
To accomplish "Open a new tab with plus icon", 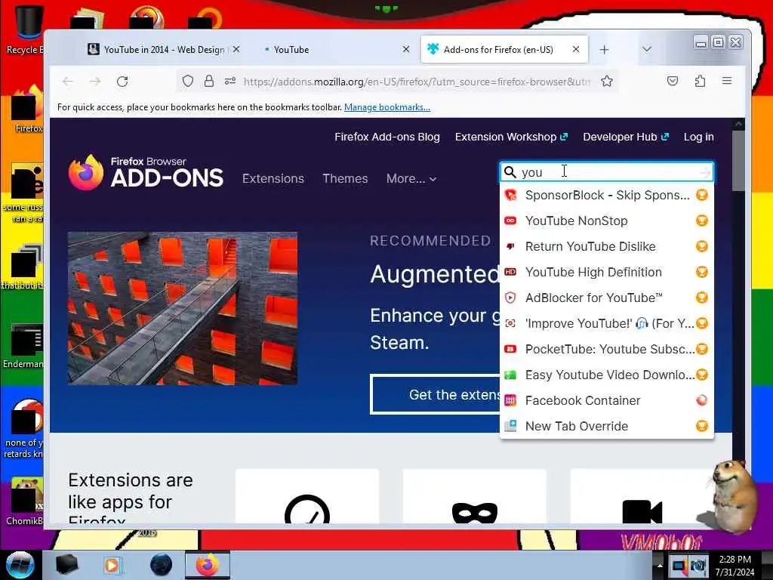I will tap(605, 49).
